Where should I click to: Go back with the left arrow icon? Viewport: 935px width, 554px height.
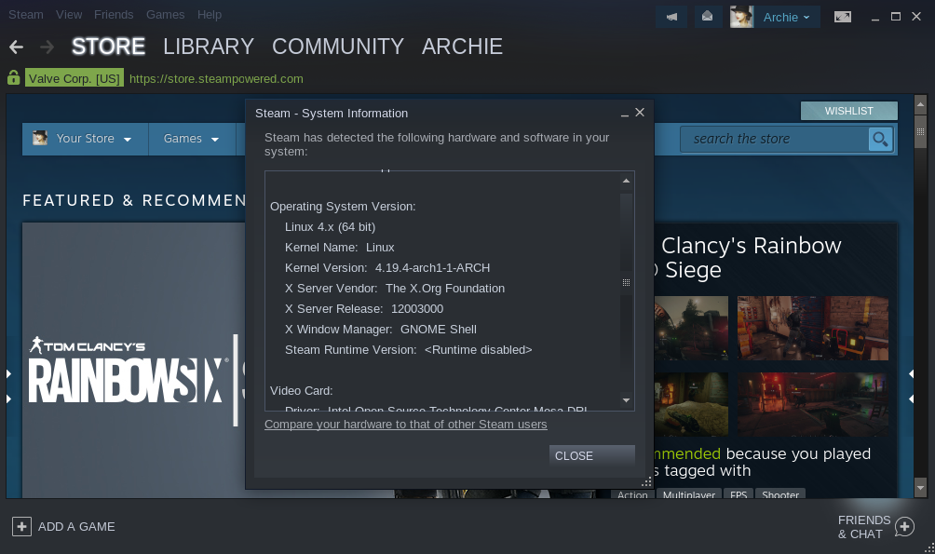click(17, 47)
